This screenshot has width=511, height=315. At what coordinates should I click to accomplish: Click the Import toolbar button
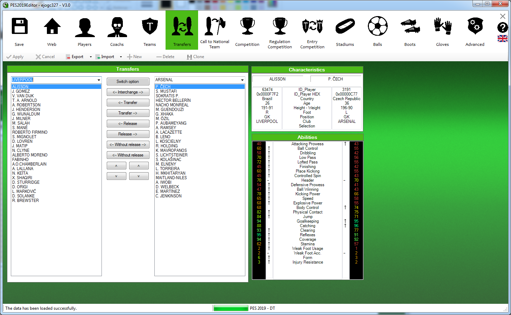105,57
